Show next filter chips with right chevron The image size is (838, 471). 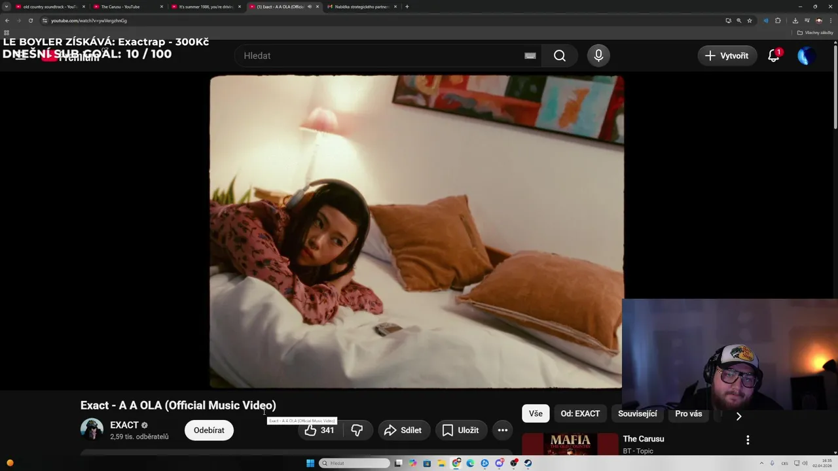pos(738,416)
